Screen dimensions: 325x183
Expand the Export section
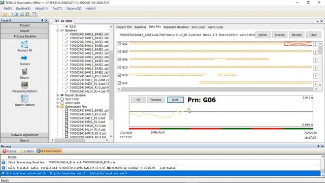24,140
